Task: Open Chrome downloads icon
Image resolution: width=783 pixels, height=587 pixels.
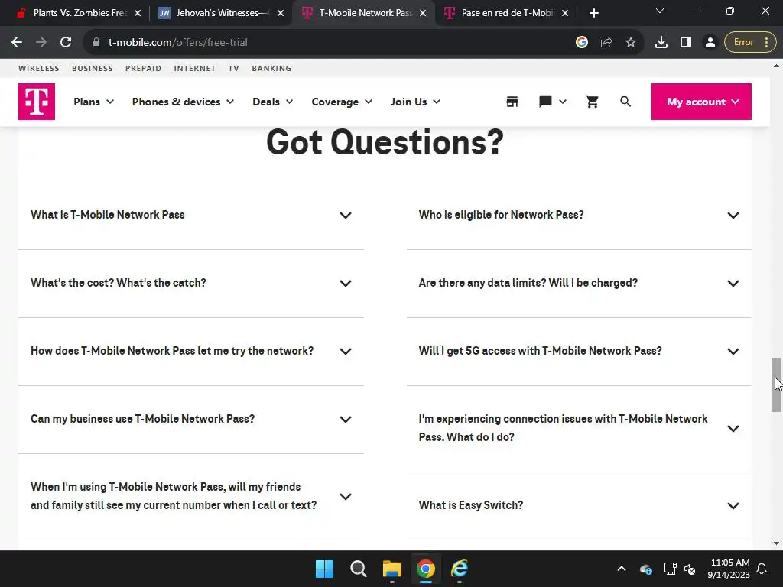Action: 661,43
